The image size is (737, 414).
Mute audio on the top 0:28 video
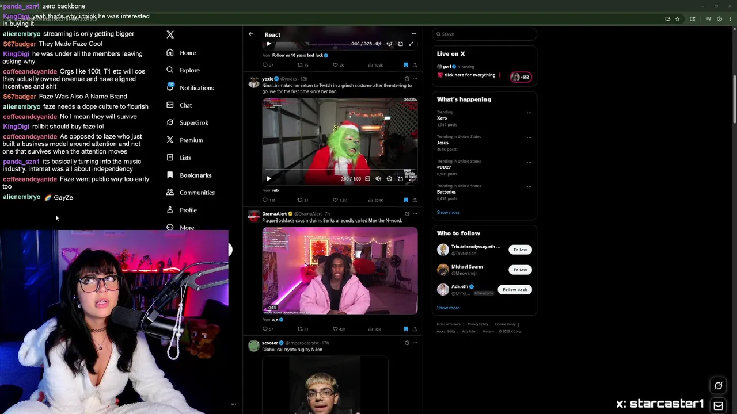pos(378,44)
